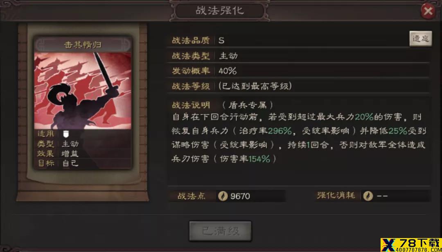Tap the coin icon next to 9670
Screen dimensions: 442x252
point(223,196)
